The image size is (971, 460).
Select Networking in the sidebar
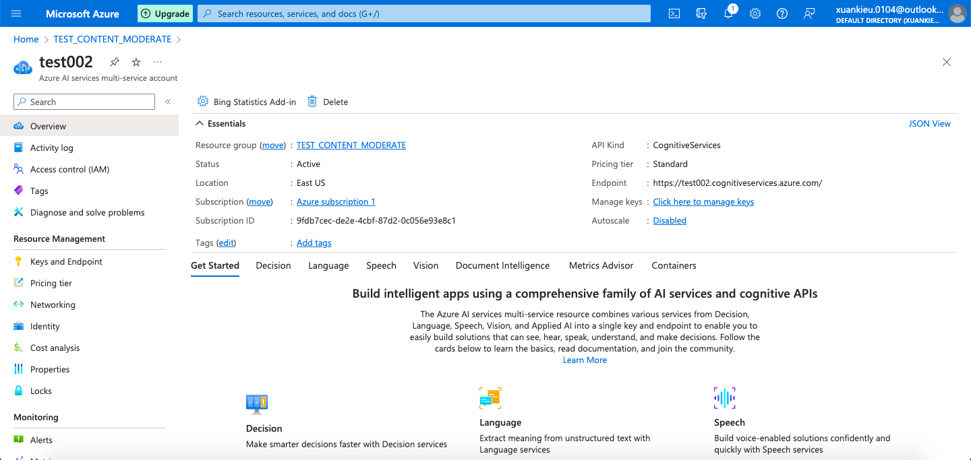(x=51, y=304)
